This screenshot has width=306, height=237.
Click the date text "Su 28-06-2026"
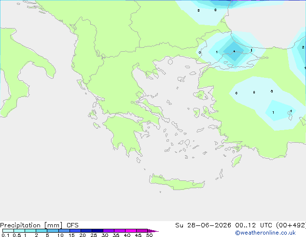point(203,225)
